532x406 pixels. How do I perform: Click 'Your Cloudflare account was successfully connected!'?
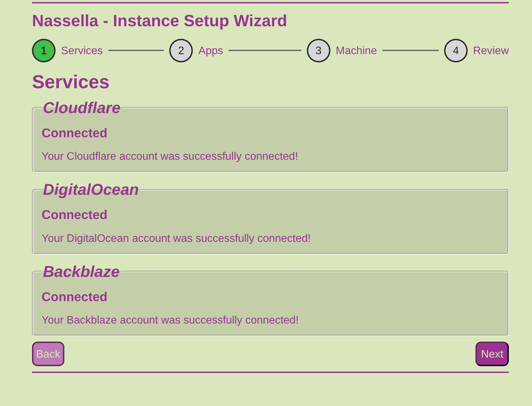170,156
